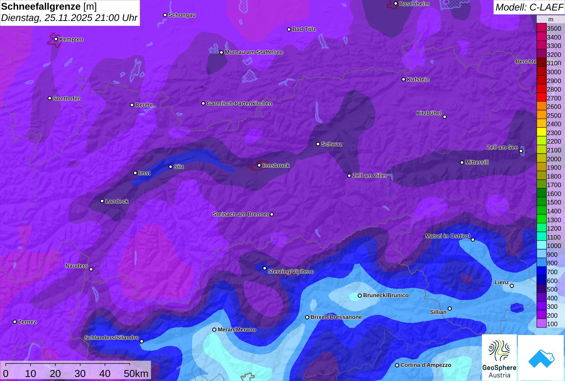
Task: Click the legend unit label m
Action: coord(550,19)
